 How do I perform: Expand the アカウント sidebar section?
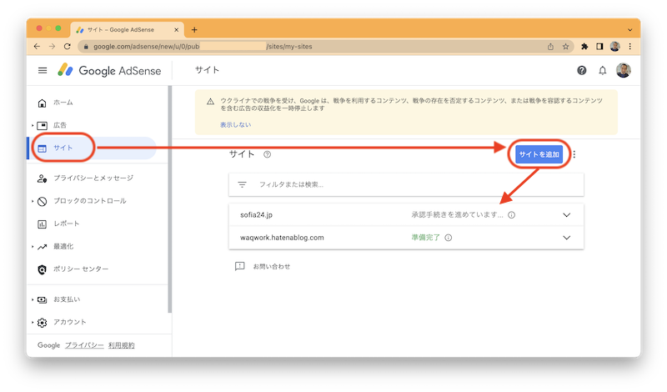click(33, 322)
